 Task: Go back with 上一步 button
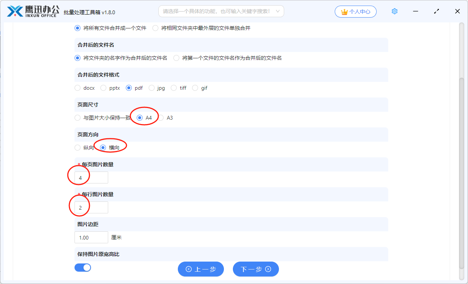[x=201, y=269]
